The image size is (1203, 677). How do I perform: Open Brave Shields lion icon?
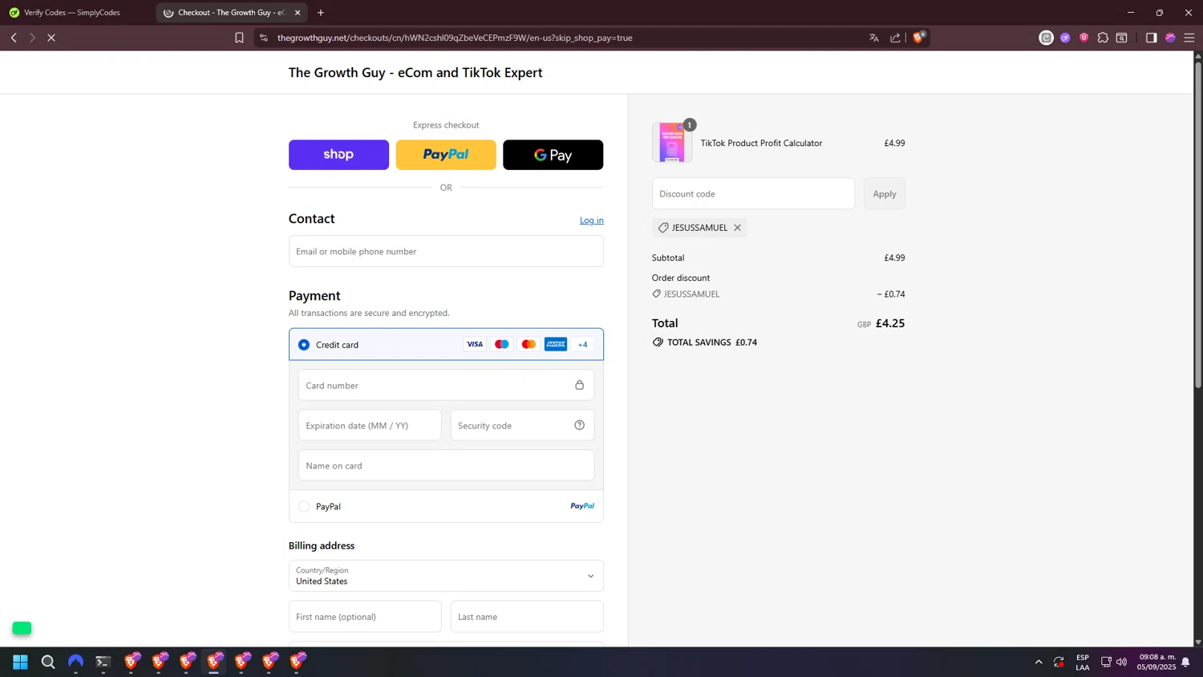pos(919,37)
